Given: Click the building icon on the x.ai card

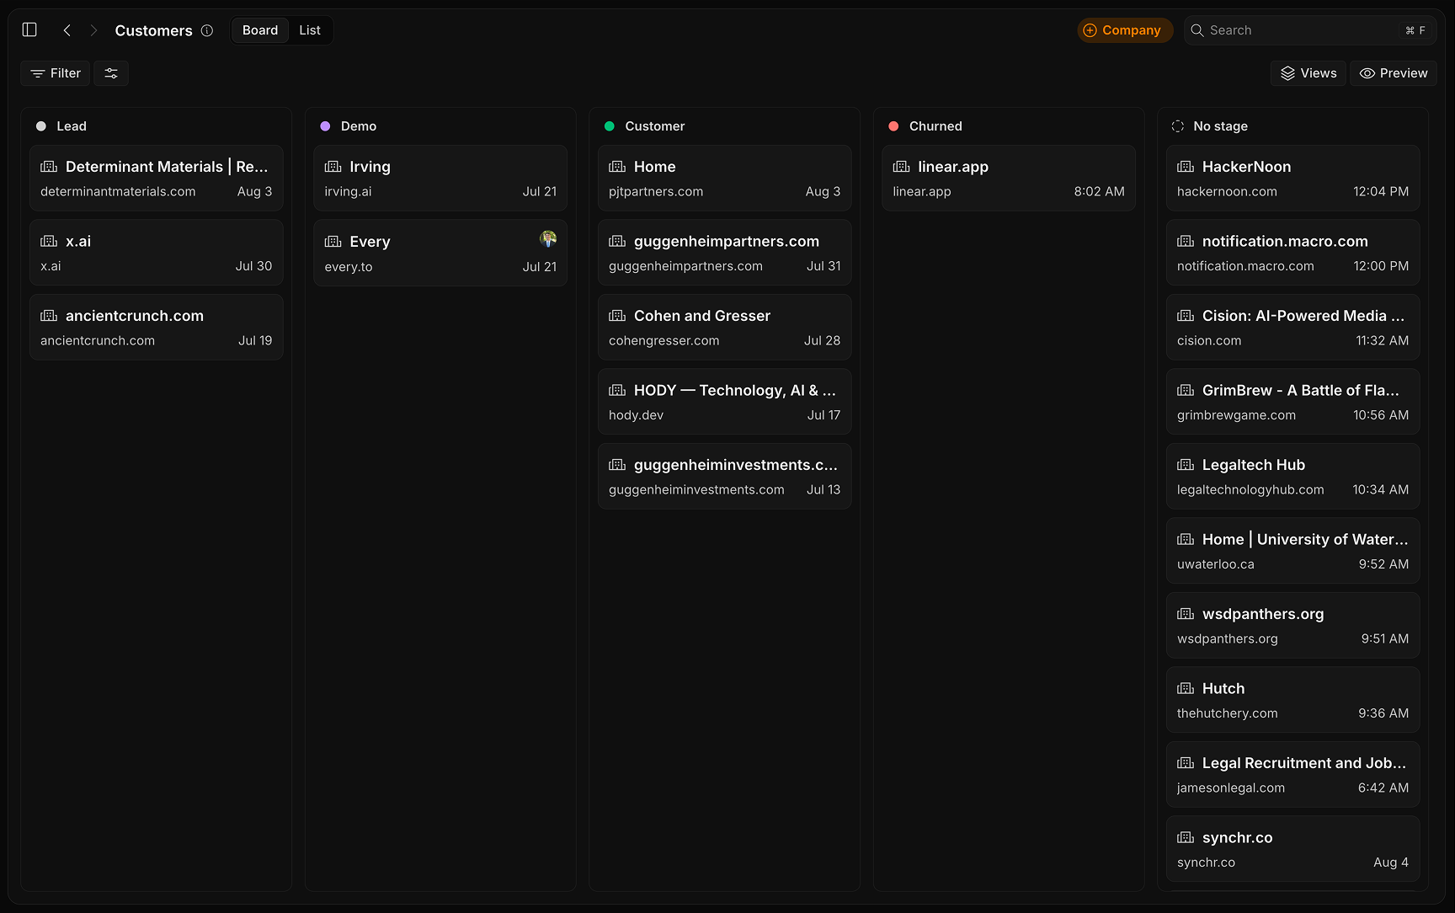Looking at the screenshot, I should click(x=49, y=241).
